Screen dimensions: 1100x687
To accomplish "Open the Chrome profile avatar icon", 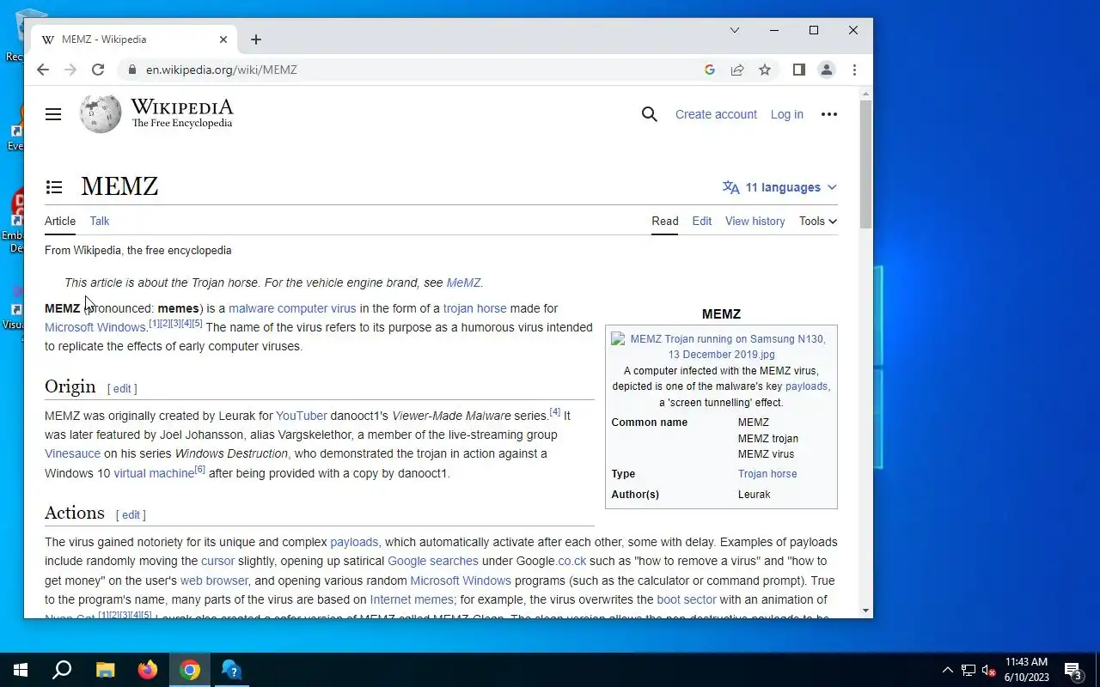I will coord(827,70).
